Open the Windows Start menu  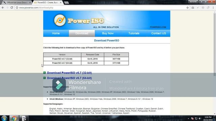[4, 118]
